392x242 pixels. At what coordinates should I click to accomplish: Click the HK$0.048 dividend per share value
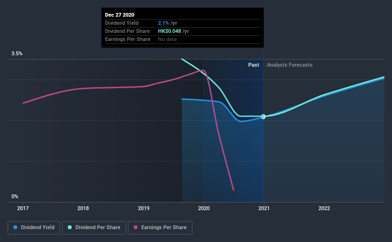[170, 31]
